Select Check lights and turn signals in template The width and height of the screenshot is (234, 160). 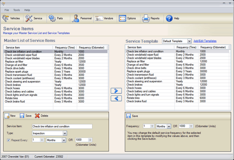pos(177,95)
